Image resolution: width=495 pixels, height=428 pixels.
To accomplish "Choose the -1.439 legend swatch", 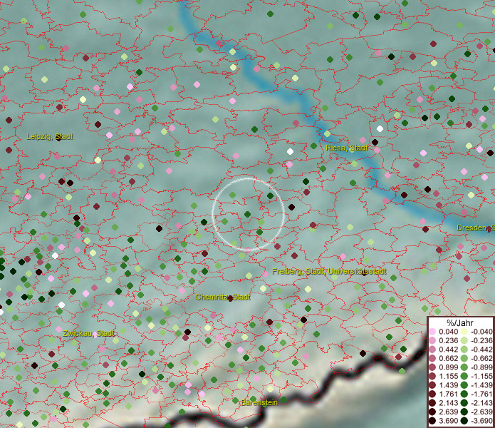I will (464, 385).
